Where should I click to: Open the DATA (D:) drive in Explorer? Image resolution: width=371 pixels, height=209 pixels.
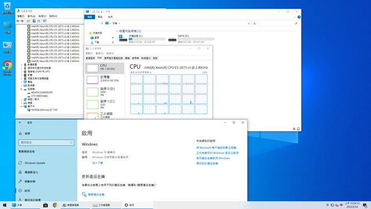coord(191,39)
